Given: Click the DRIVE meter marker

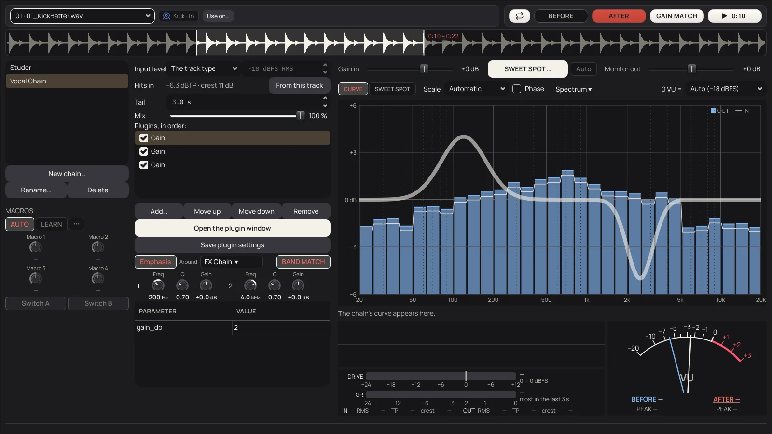Looking at the screenshot, I should click(x=466, y=376).
